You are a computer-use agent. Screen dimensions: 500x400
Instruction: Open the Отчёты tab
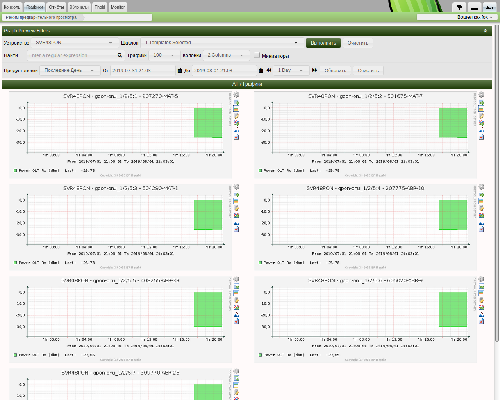pyautogui.click(x=56, y=7)
